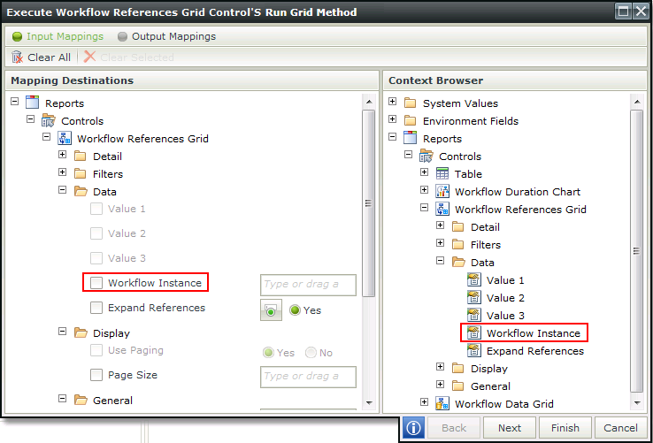This screenshot has width=653, height=443.
Task: Click the Clear All trash icon
Action: point(17,57)
